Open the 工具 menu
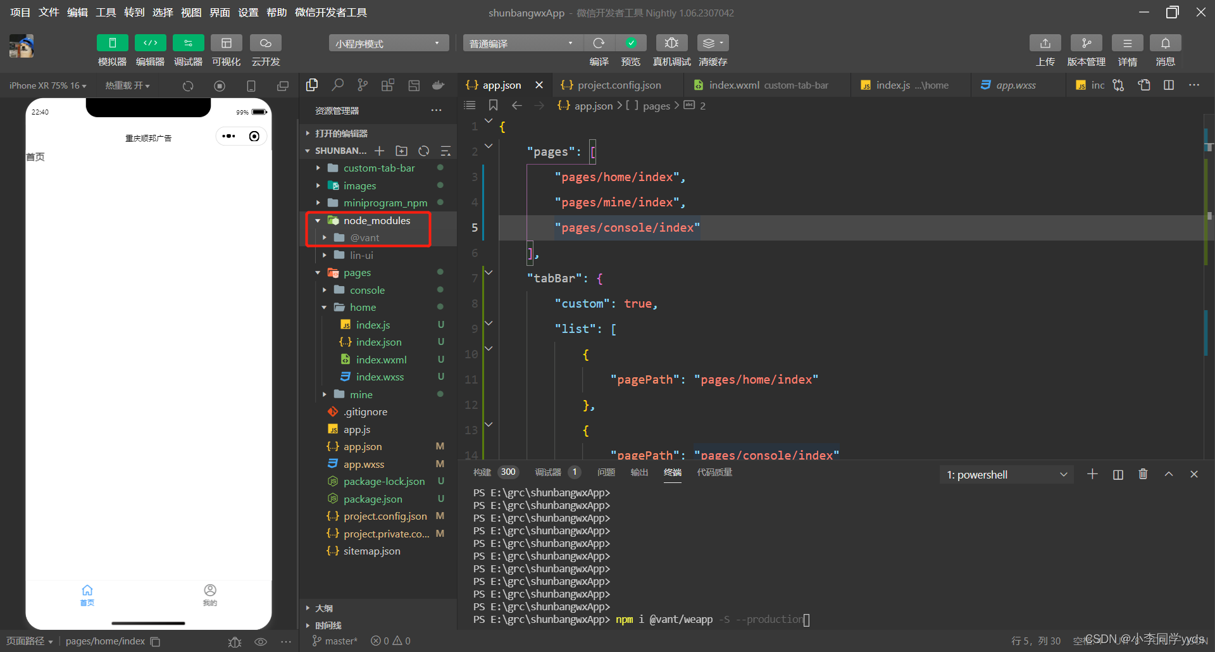The width and height of the screenshot is (1215, 652). click(106, 13)
